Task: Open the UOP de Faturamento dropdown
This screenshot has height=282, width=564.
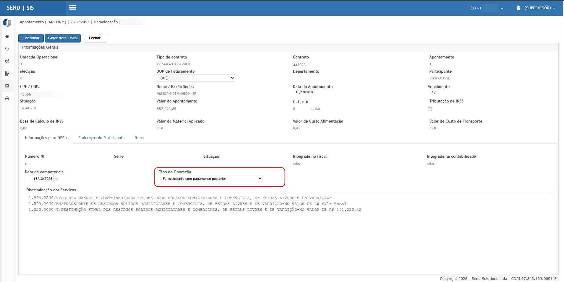Action: click(196, 78)
